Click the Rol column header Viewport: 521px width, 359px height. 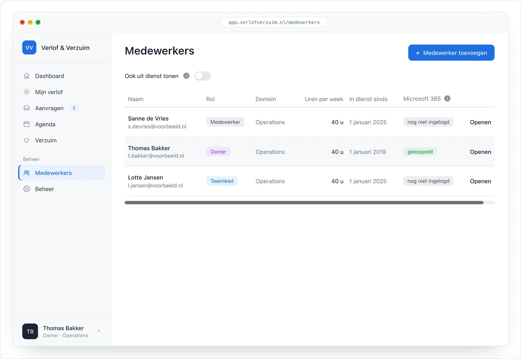210,99
